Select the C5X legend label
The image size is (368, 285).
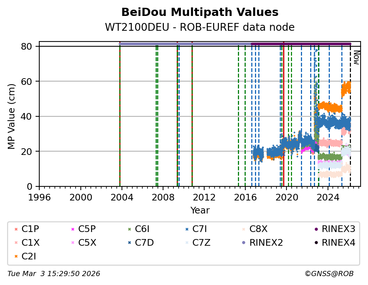click(87, 243)
